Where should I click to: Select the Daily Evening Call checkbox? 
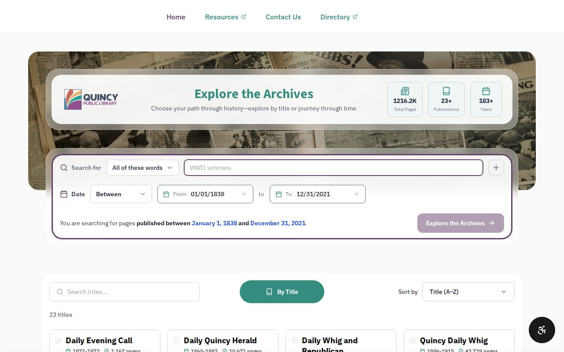[59, 341]
